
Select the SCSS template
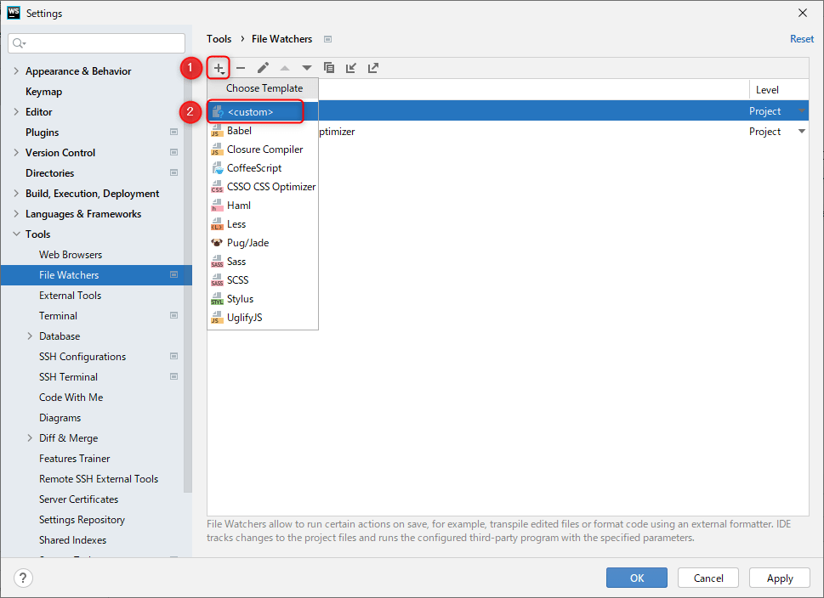pyautogui.click(x=263, y=279)
